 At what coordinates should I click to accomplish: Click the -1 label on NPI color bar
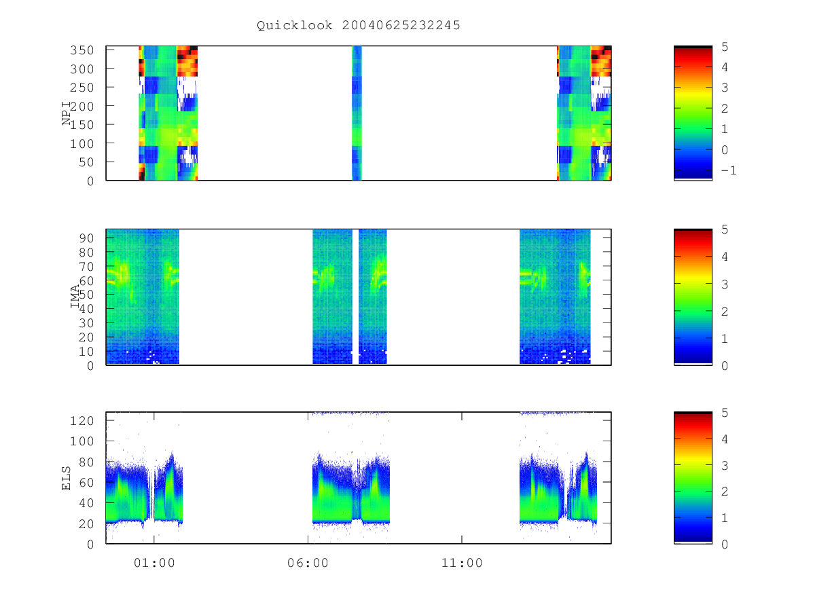click(728, 170)
